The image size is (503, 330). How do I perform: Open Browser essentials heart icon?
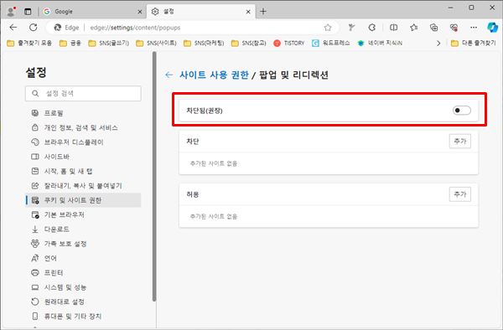(x=454, y=28)
